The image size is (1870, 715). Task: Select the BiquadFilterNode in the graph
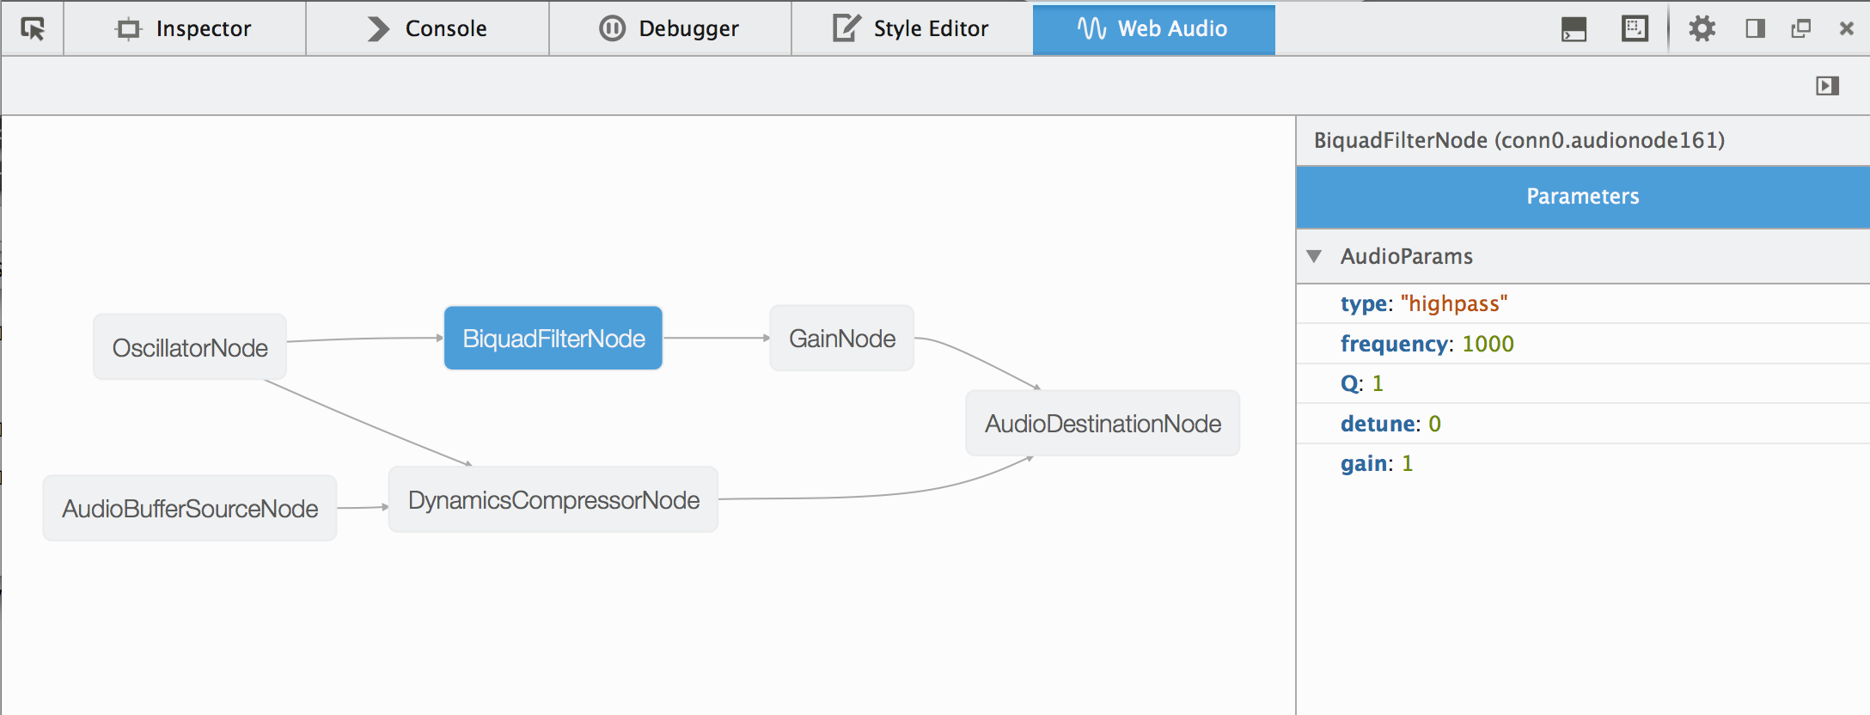click(553, 339)
